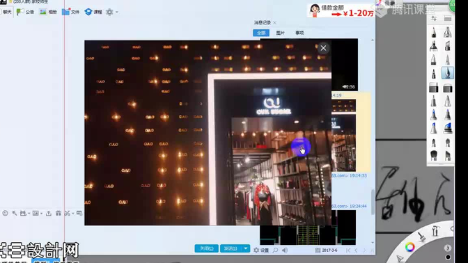Expand the arrow next to the scissors icon
The height and width of the screenshot is (263, 468).
73,214
